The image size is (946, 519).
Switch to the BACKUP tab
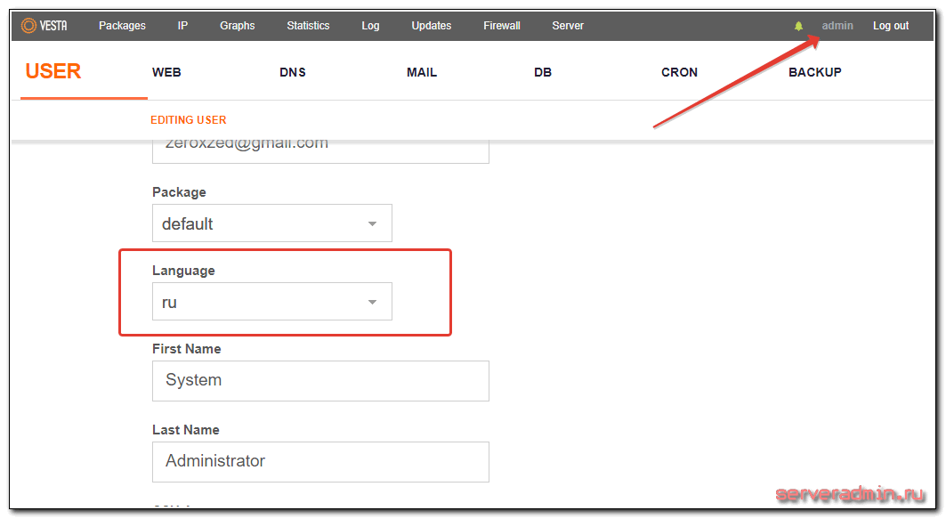click(815, 72)
